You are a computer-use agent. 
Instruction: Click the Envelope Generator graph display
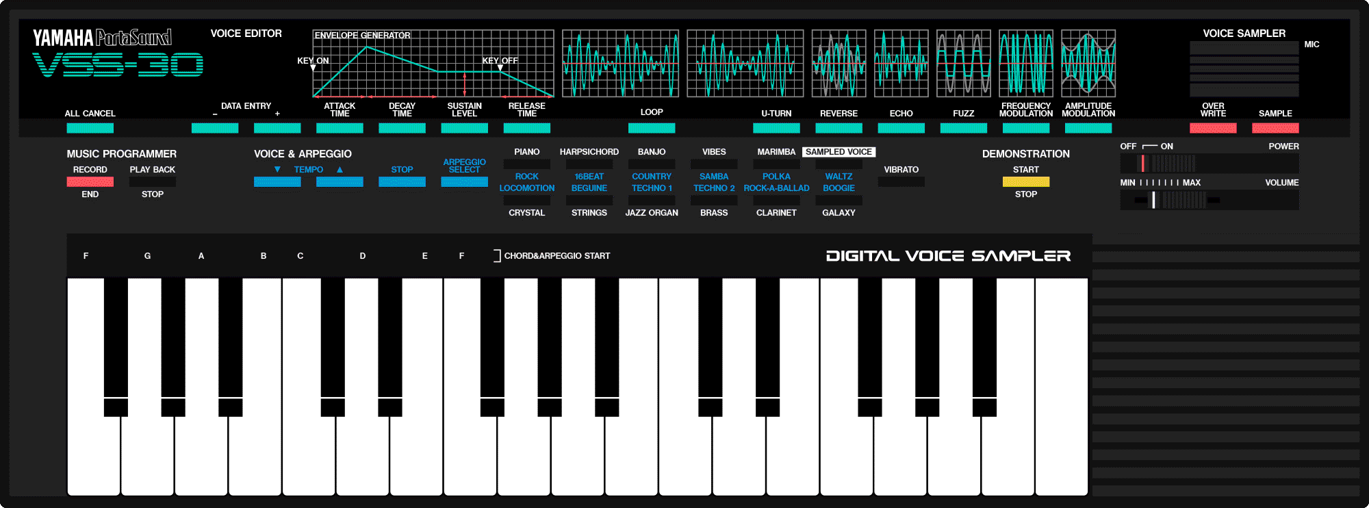tap(433, 64)
